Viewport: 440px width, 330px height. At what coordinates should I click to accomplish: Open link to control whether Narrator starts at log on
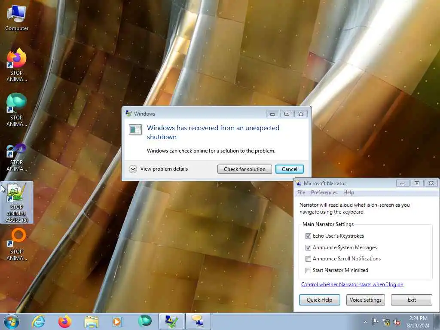(352, 284)
